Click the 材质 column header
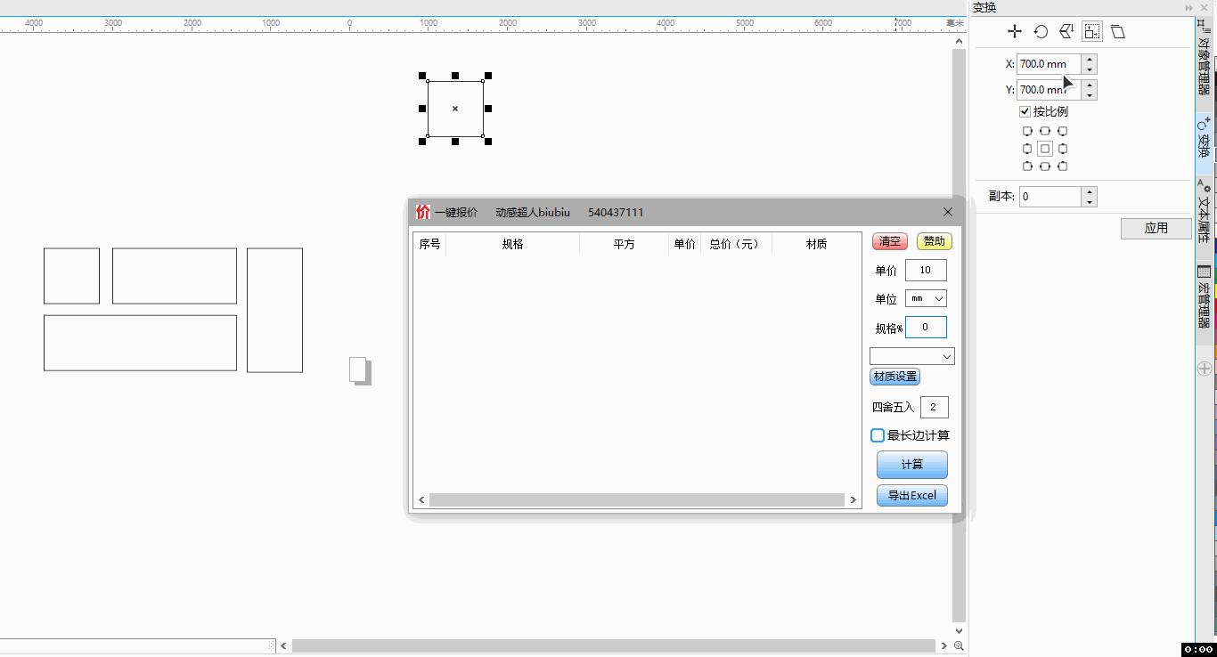The image size is (1217, 657). (x=816, y=244)
